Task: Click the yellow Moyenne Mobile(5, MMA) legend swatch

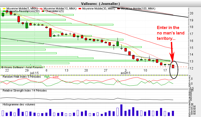Action: (4, 9)
